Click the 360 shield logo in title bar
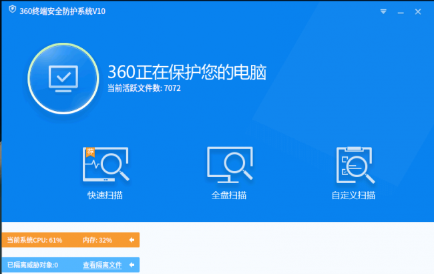 tap(12, 10)
